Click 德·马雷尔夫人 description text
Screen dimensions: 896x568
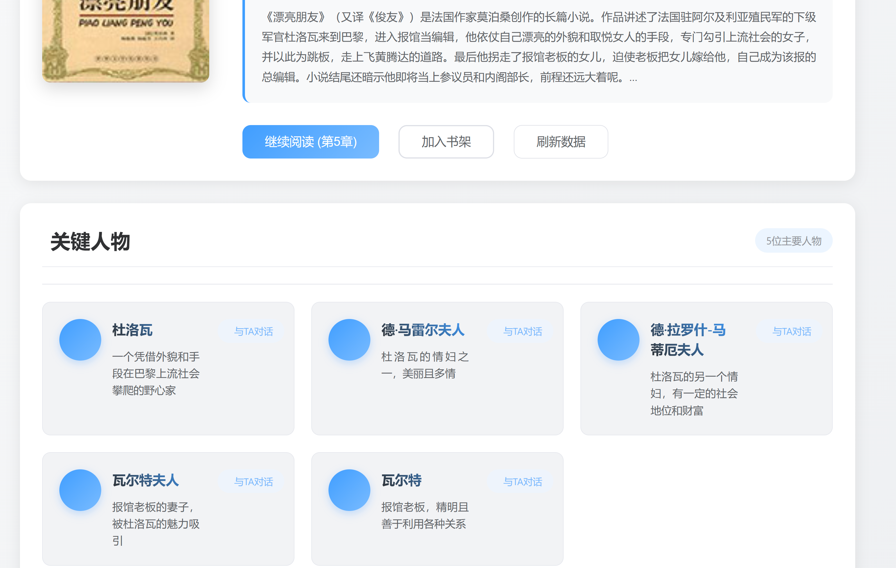point(425,365)
